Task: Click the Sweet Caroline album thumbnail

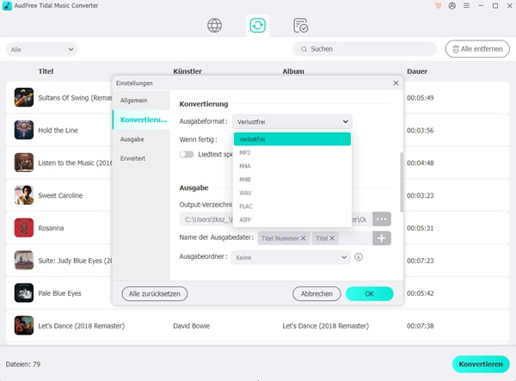Action: pos(24,195)
